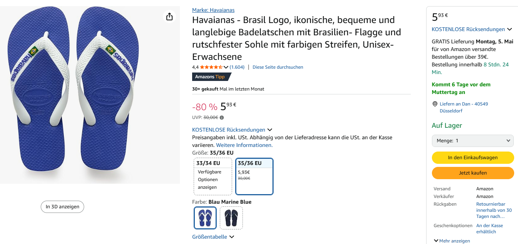This screenshot has height=244, width=518.
Task: Expand the rating breakdown chevron
Action: point(226,68)
